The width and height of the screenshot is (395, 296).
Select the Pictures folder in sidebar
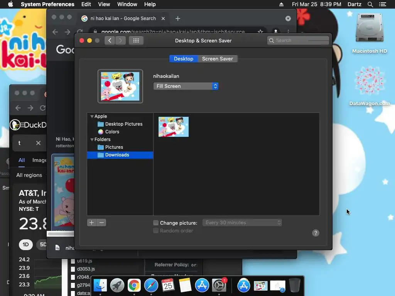click(x=120, y=147)
